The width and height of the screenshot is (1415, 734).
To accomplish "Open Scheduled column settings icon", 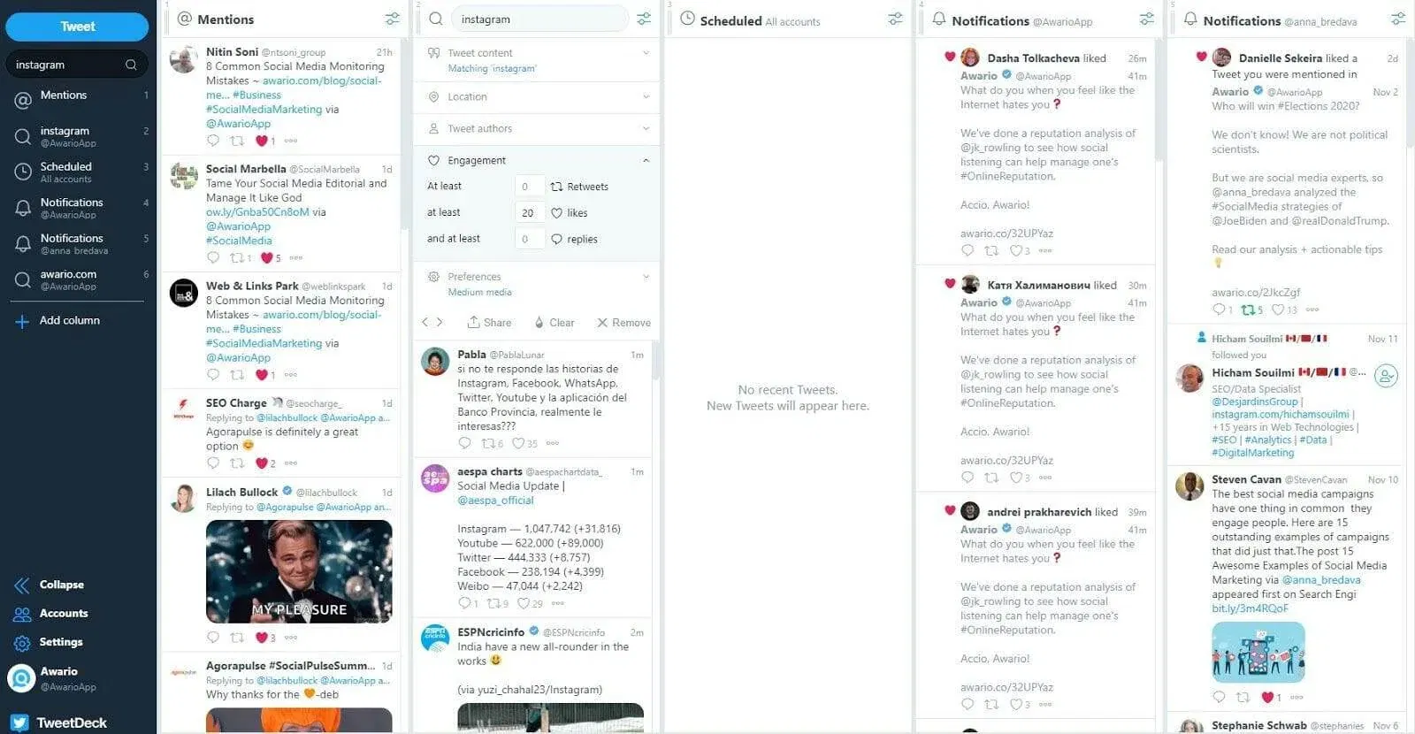I will pyautogui.click(x=895, y=19).
